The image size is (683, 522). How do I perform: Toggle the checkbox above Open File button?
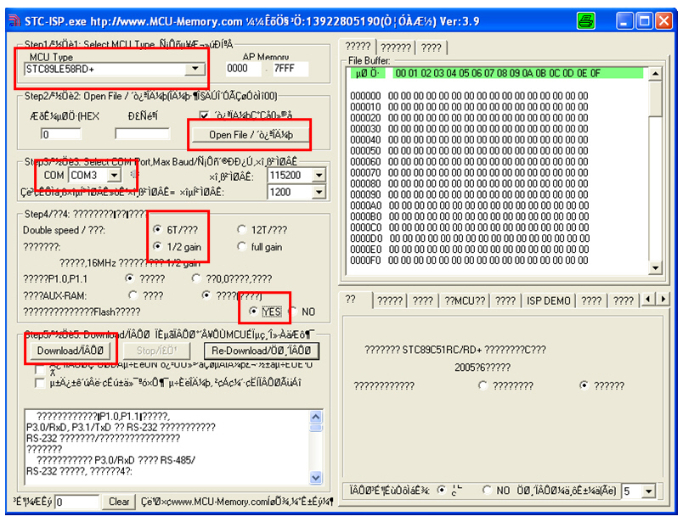point(204,115)
